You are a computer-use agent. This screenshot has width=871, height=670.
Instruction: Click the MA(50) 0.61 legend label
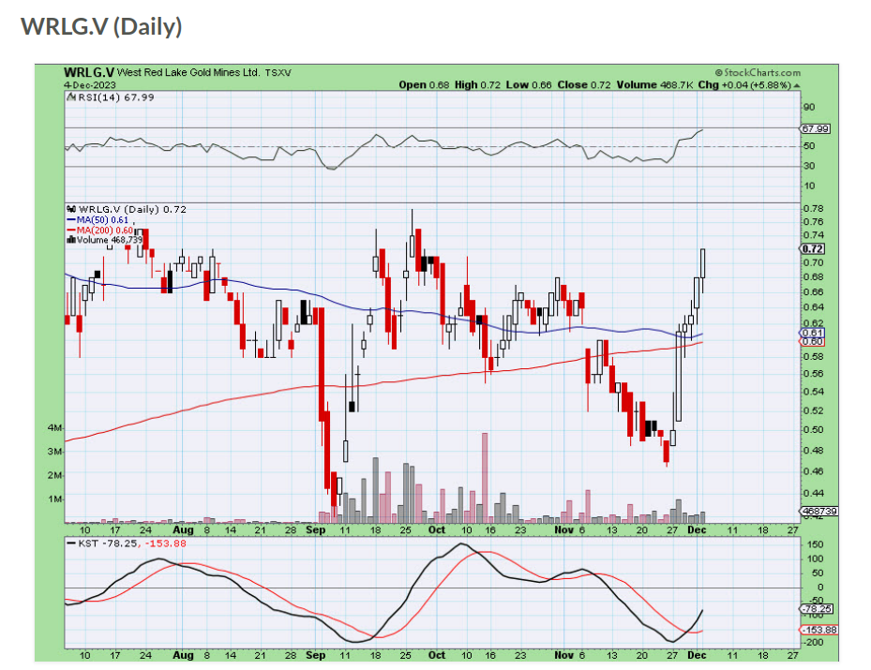pos(103,220)
